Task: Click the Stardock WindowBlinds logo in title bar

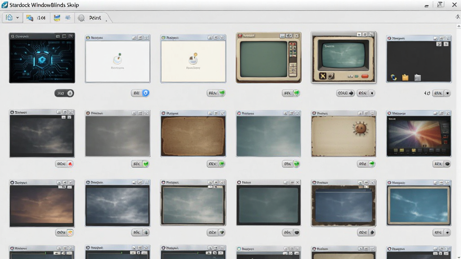Action: [5, 4]
